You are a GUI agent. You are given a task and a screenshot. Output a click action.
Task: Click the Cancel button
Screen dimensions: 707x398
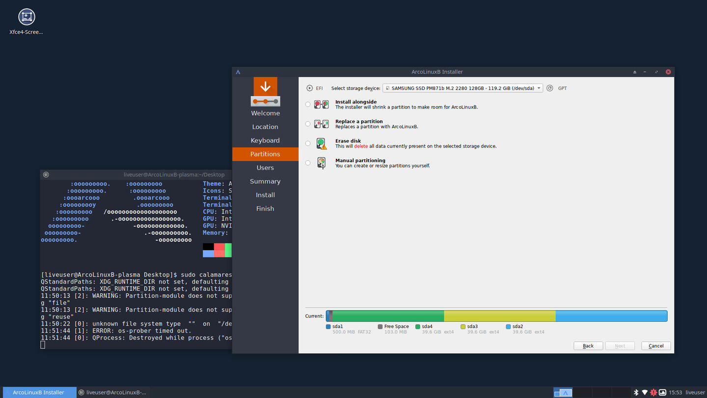click(x=656, y=346)
